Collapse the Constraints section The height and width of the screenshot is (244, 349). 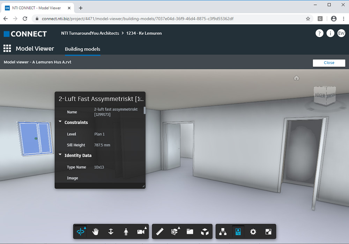click(x=60, y=122)
